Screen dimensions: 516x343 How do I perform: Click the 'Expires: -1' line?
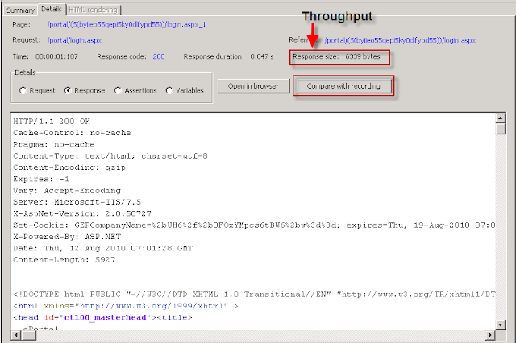click(41, 179)
